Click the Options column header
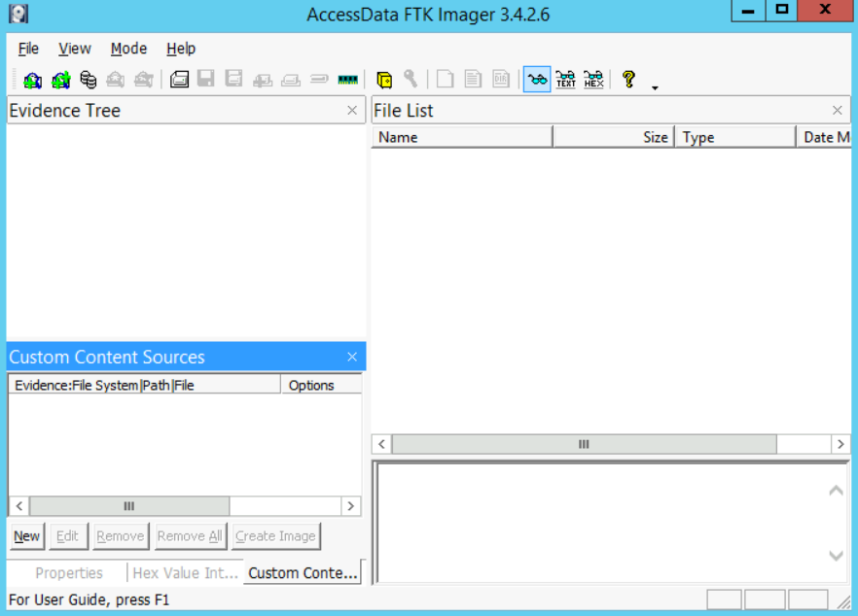858x616 pixels. (x=321, y=385)
